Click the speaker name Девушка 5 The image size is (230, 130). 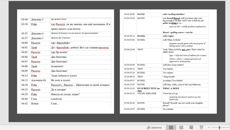coord(37,38)
